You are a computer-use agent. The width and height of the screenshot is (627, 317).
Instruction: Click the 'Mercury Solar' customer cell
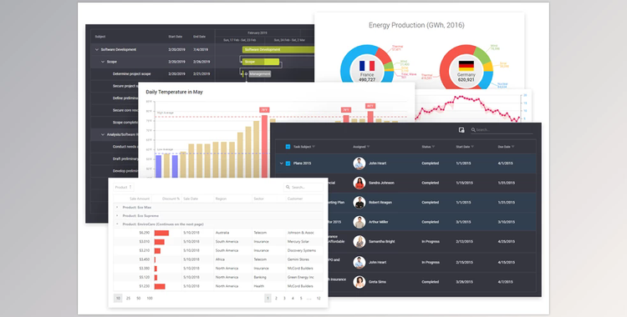click(x=298, y=242)
